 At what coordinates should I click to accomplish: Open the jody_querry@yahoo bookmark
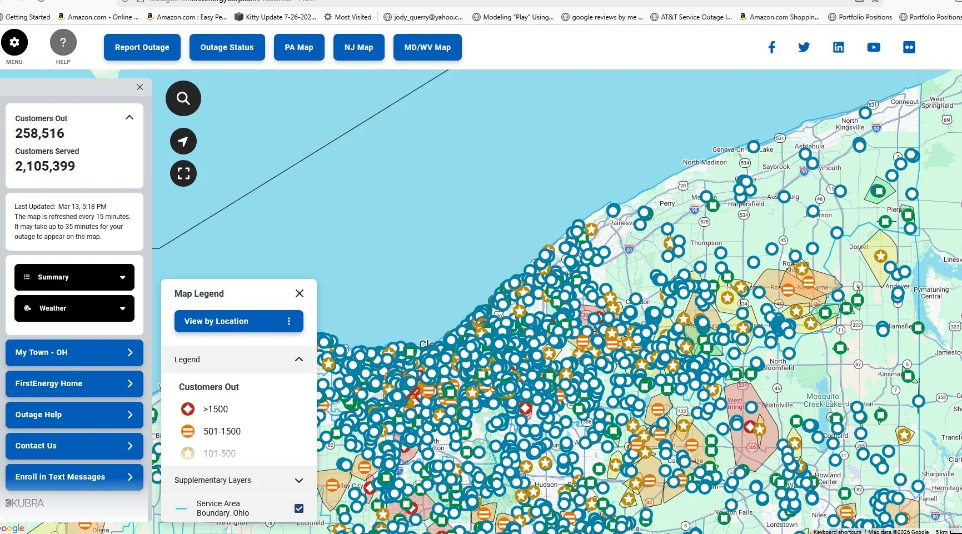point(423,17)
